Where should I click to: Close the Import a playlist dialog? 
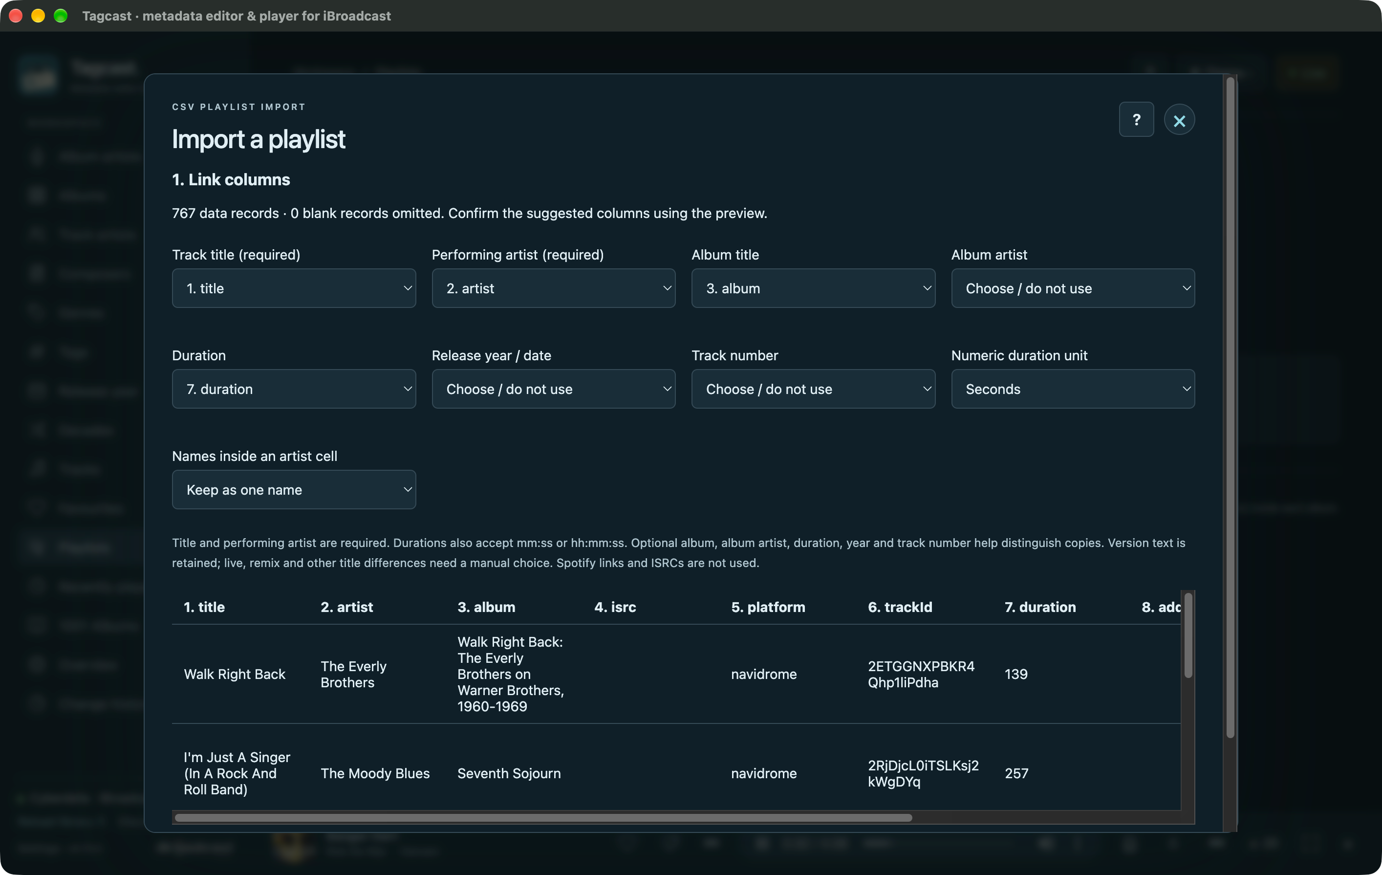(x=1179, y=120)
